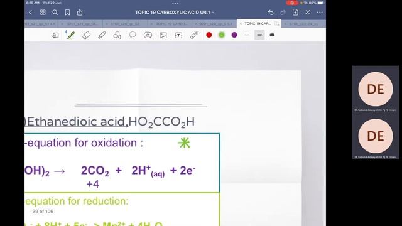Toggle the read-only mode icon
Image resolution: width=402 pixels, height=226 pixels.
(x=55, y=35)
